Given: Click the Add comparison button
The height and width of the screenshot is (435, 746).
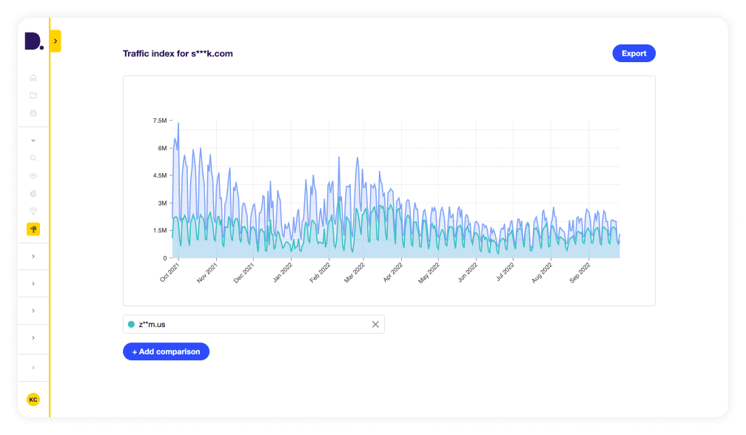Looking at the screenshot, I should pos(166,351).
